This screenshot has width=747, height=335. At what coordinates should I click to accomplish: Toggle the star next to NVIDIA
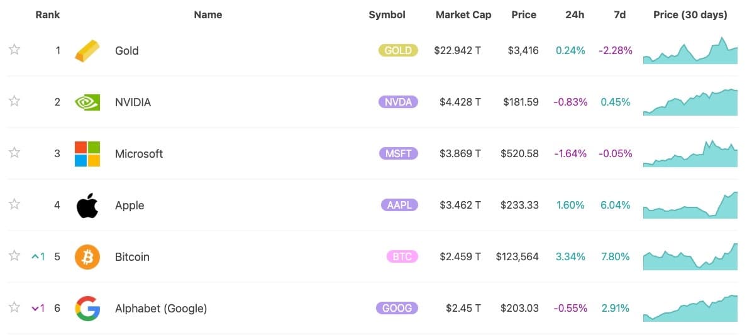click(14, 101)
